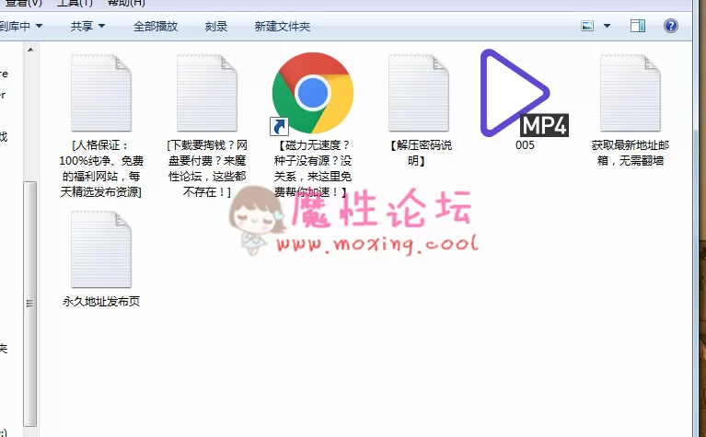Click the file name label 005
The height and width of the screenshot is (437, 706).
tap(525, 145)
